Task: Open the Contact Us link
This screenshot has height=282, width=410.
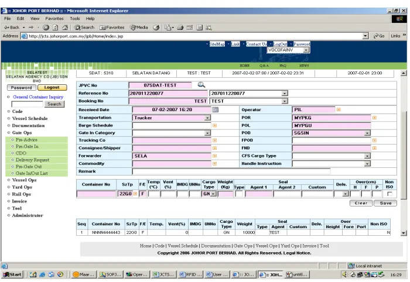Action: (257, 44)
